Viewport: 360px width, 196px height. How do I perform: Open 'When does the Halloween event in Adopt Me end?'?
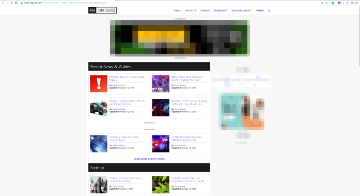coord(187,78)
